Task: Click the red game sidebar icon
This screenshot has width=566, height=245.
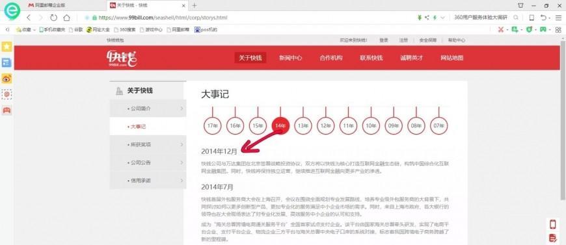Action: 7,110
